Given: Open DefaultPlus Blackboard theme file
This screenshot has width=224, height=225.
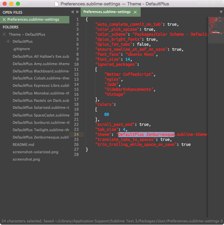Looking at the screenshot, I should point(41,71).
